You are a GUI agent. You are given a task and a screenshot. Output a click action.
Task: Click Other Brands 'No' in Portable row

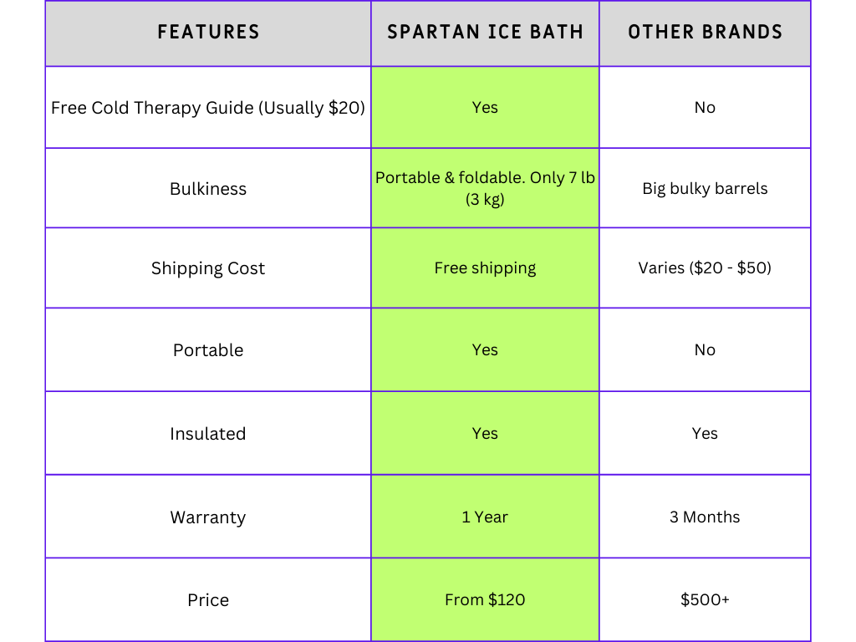(705, 350)
